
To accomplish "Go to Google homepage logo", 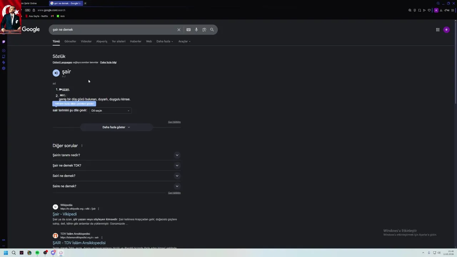I will pos(31,29).
